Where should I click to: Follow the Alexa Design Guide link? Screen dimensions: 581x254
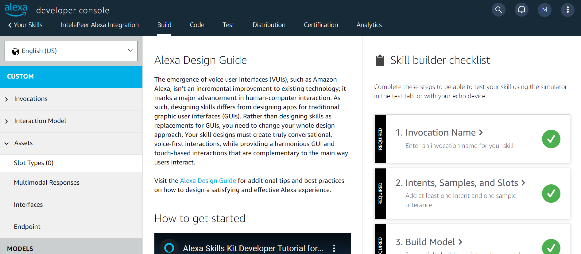coord(208,181)
